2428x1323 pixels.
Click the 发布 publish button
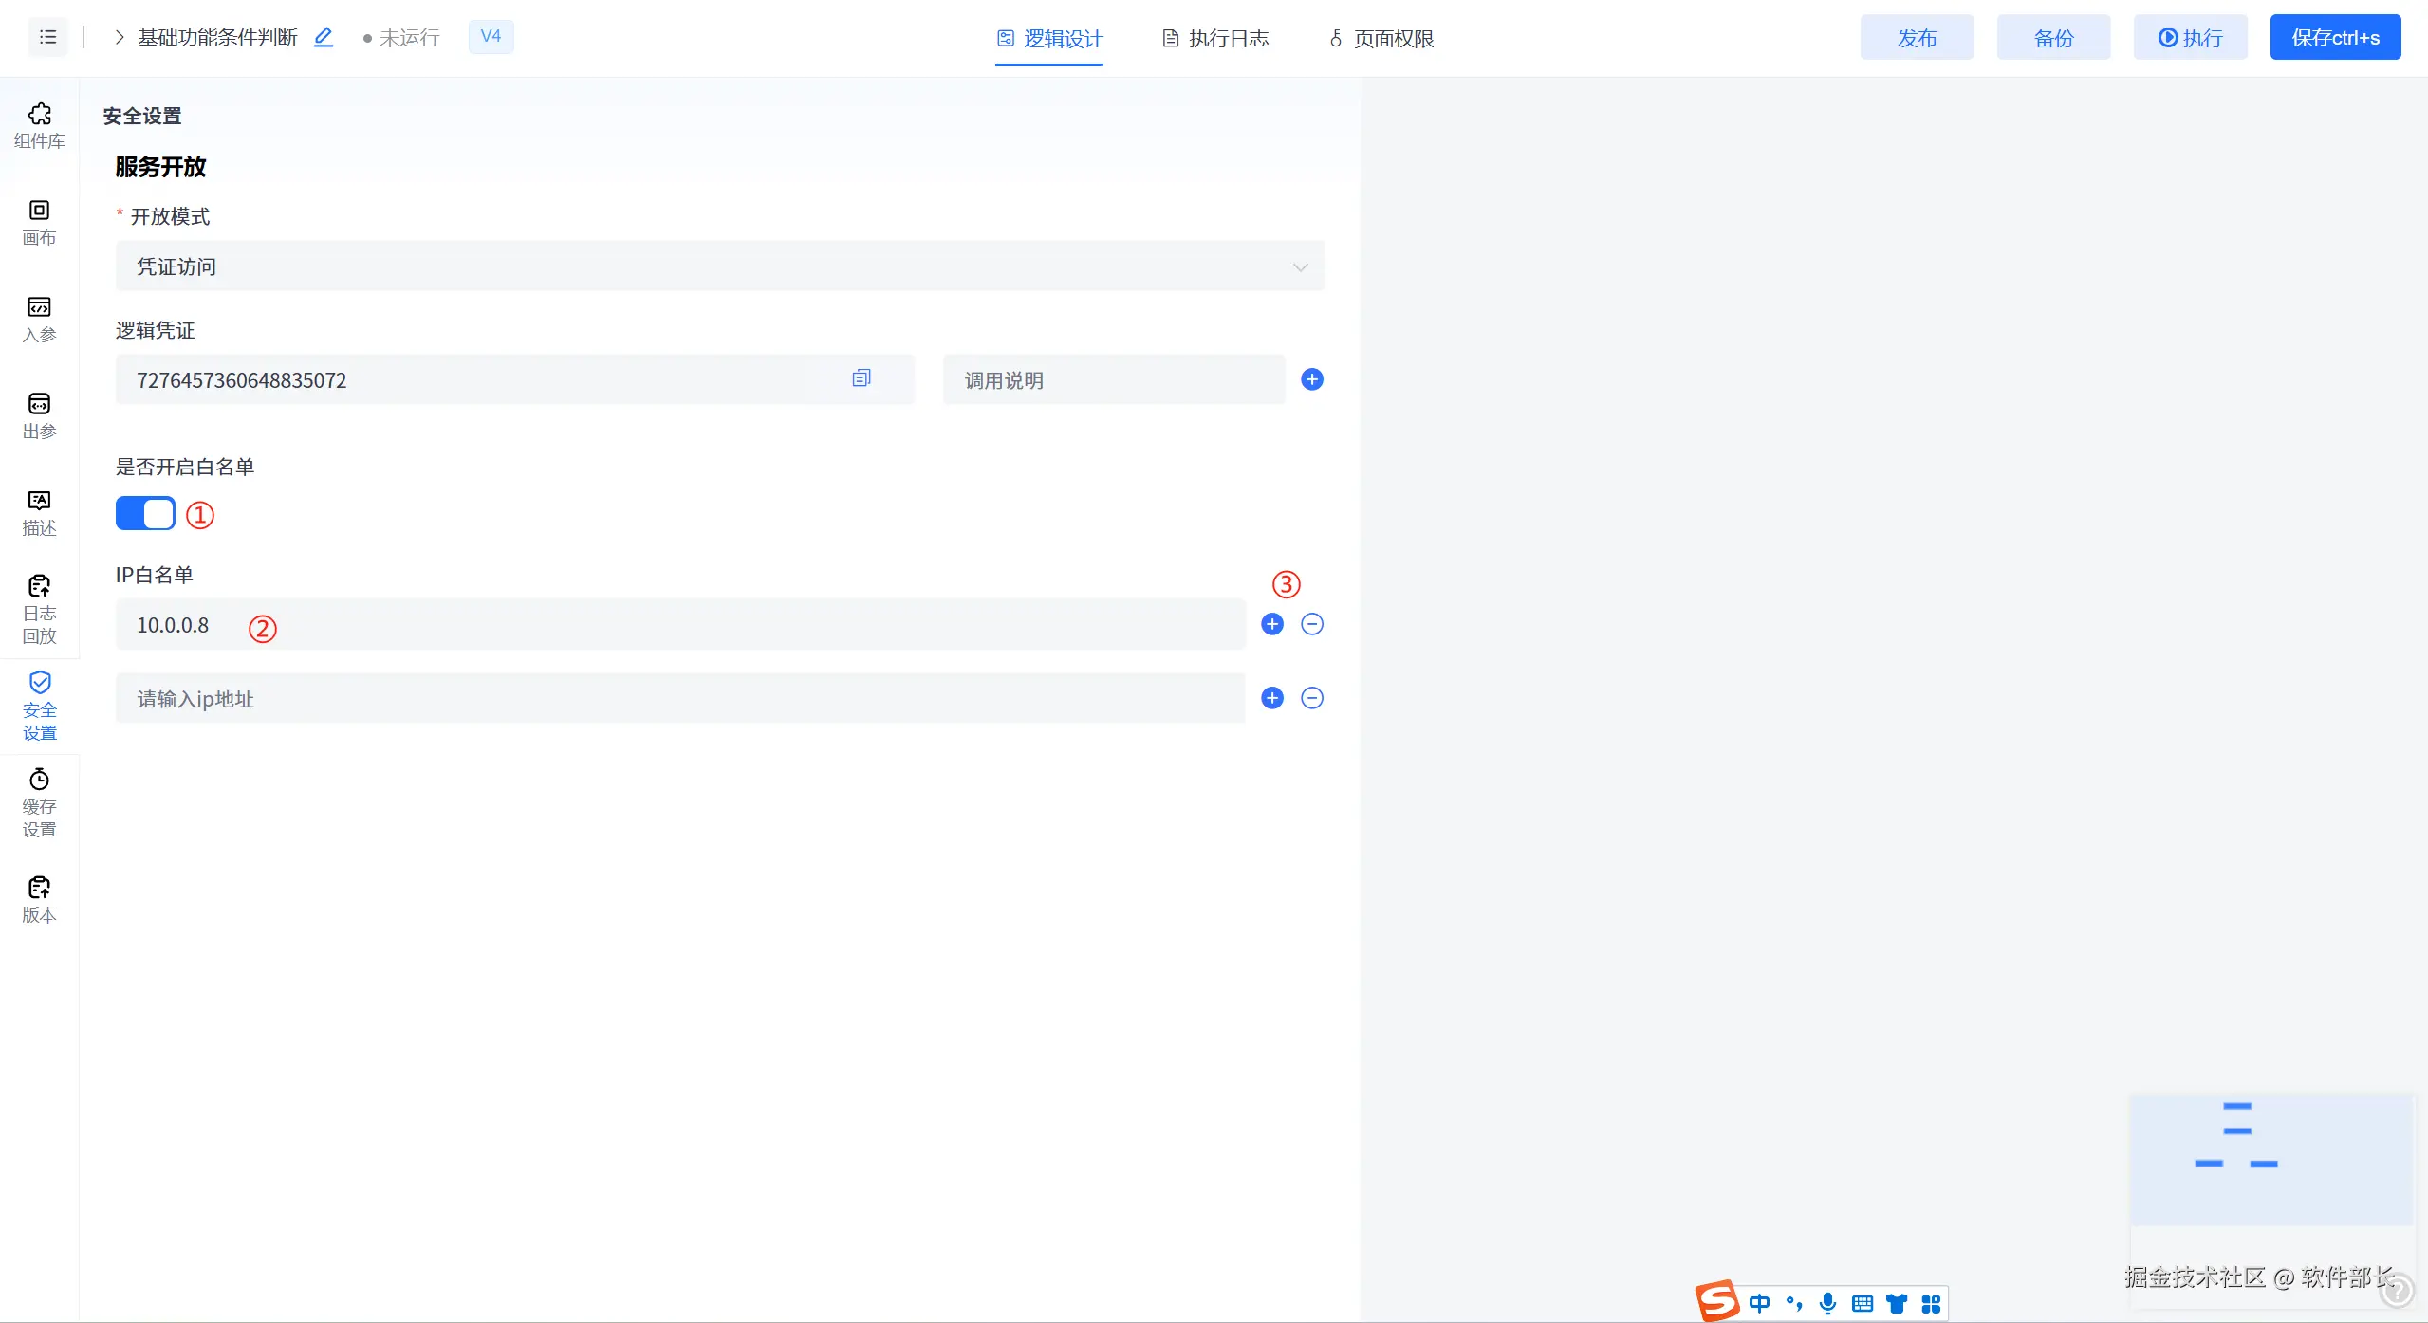pos(1916,37)
